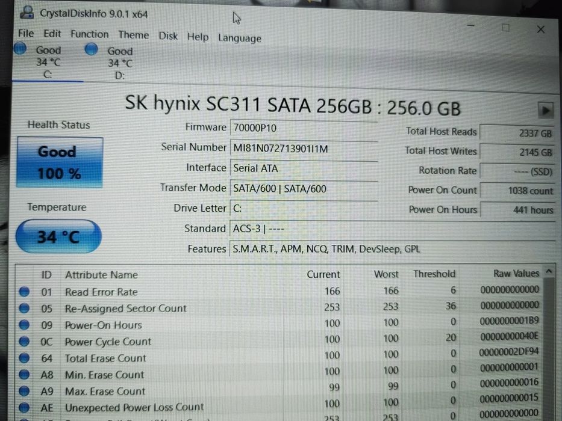Go to next disk with arrow button

(545, 110)
